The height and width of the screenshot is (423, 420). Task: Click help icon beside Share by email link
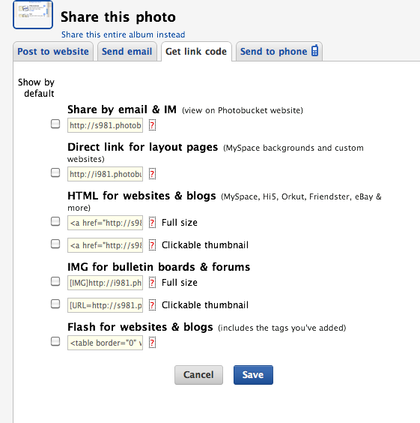(152, 125)
